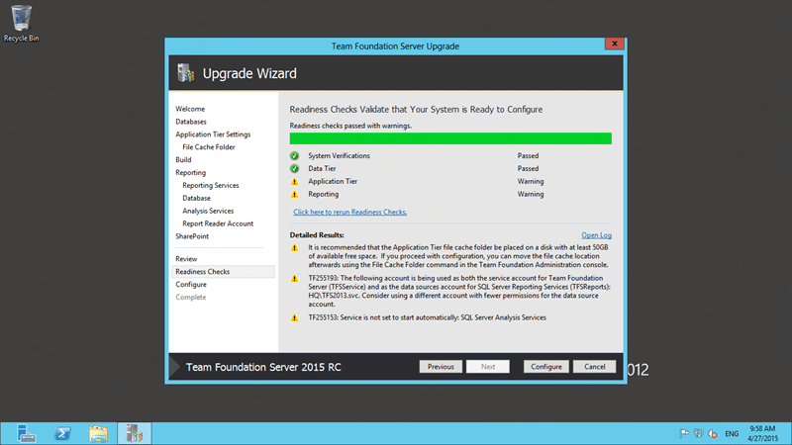Viewport: 792px width, 445px height.
Task: Click the Detailed Results heading
Action: [x=317, y=235]
